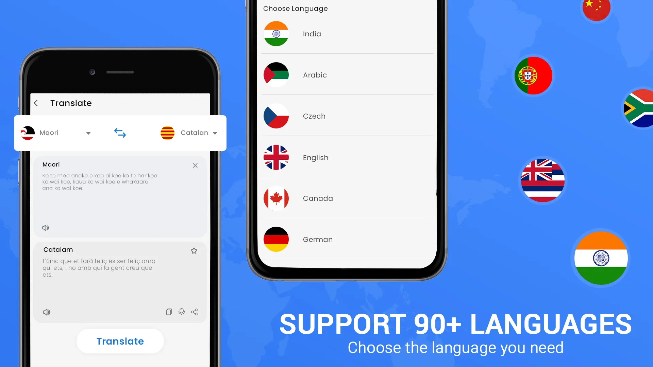Click the back navigation arrow
This screenshot has width=653, height=367.
[36, 103]
